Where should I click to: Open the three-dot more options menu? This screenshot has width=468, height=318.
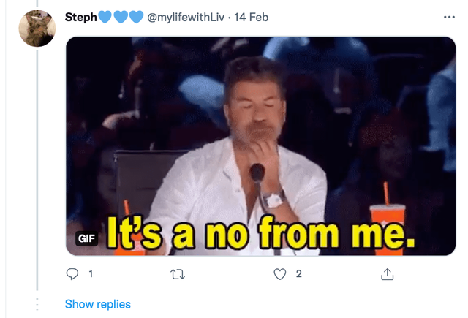tap(449, 18)
